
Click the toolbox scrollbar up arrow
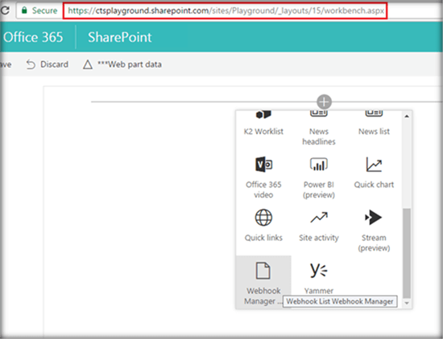[407, 116]
